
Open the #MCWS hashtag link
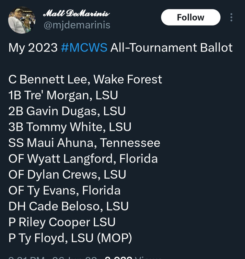(84, 48)
